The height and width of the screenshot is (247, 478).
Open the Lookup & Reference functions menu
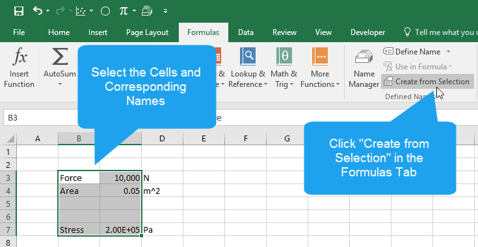248,68
